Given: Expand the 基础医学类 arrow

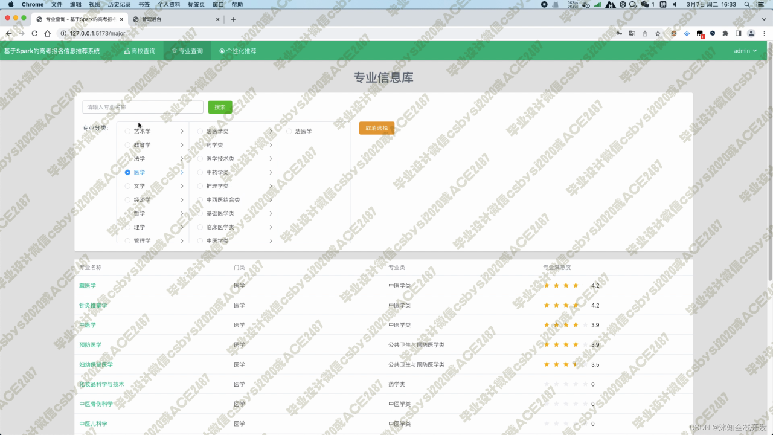Looking at the screenshot, I should click(x=271, y=213).
